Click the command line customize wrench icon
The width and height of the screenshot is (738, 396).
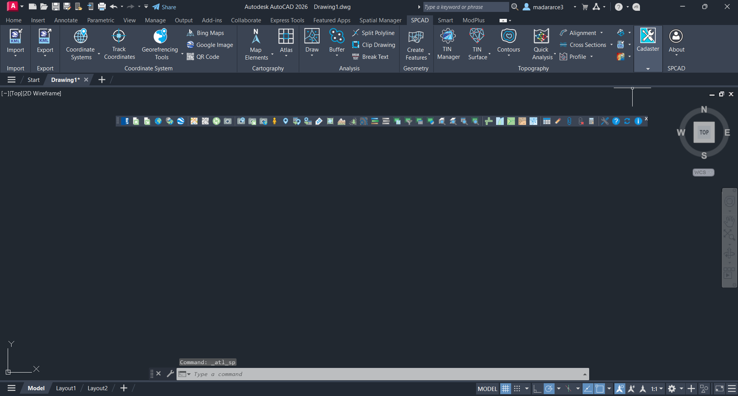tap(170, 374)
